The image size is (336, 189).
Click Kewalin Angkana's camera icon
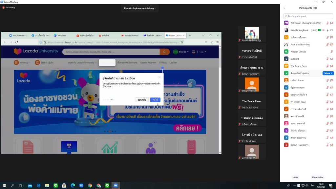[x=332, y=30]
